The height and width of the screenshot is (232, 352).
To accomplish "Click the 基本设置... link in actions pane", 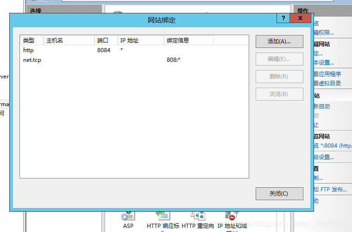I will 324,63.
